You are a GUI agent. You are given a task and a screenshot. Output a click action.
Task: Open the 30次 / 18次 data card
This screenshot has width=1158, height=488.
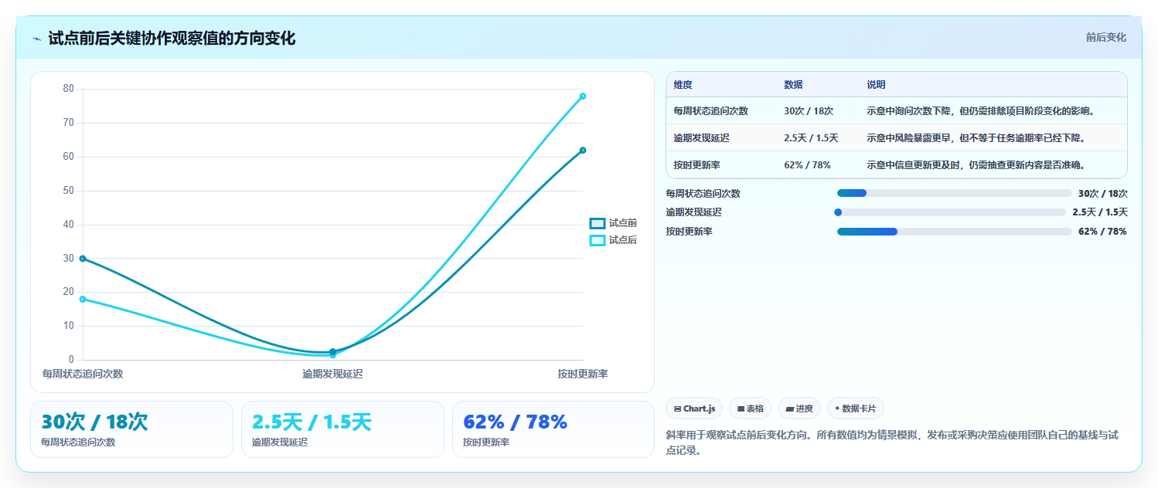[x=131, y=429]
